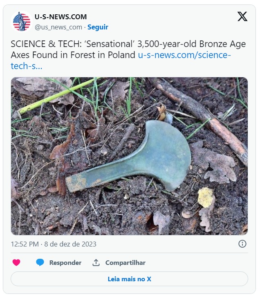Viewport: 260px width, 298px height.
Task: Click the Compartilhar label
Action: [x=126, y=262]
